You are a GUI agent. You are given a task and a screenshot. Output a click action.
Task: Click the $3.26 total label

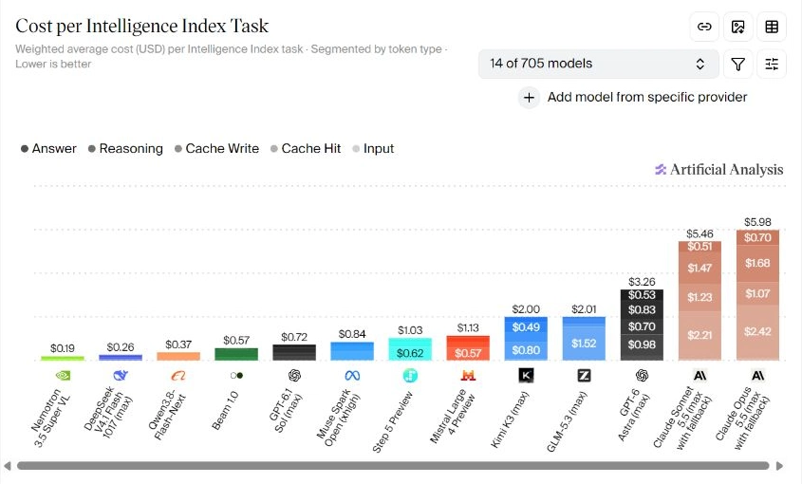(642, 282)
